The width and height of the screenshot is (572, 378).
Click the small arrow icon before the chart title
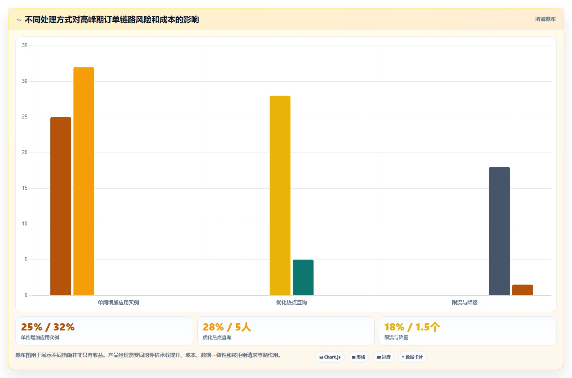coord(19,20)
